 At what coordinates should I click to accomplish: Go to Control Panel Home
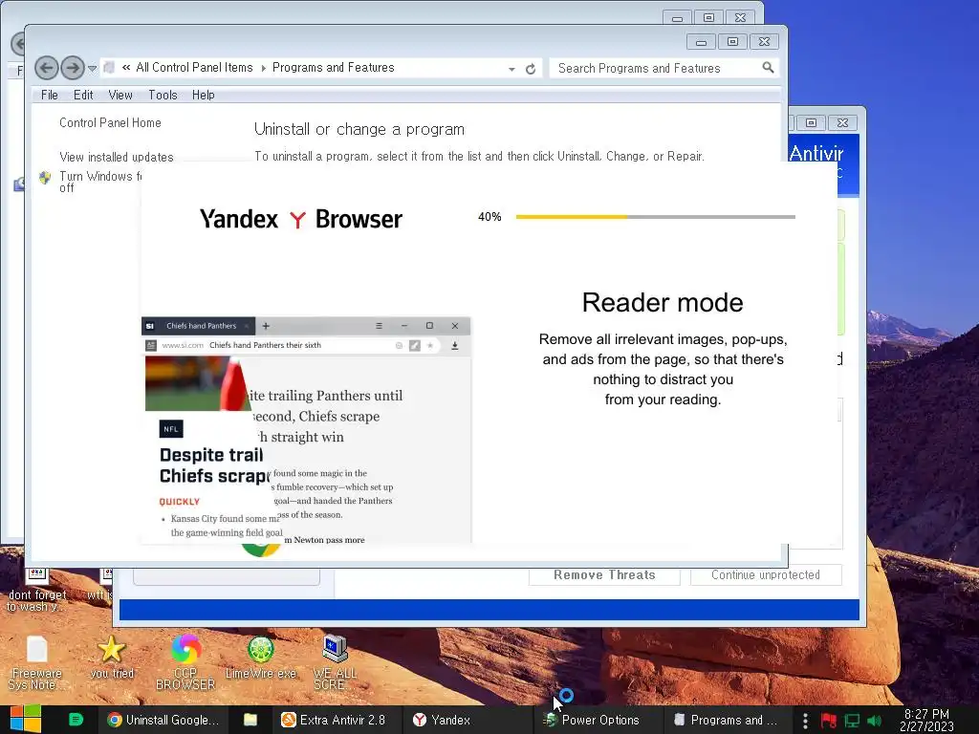pos(110,123)
